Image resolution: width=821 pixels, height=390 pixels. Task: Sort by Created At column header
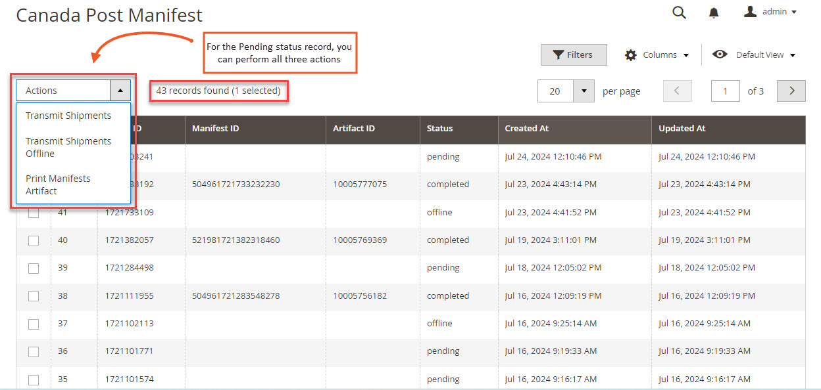click(575, 129)
